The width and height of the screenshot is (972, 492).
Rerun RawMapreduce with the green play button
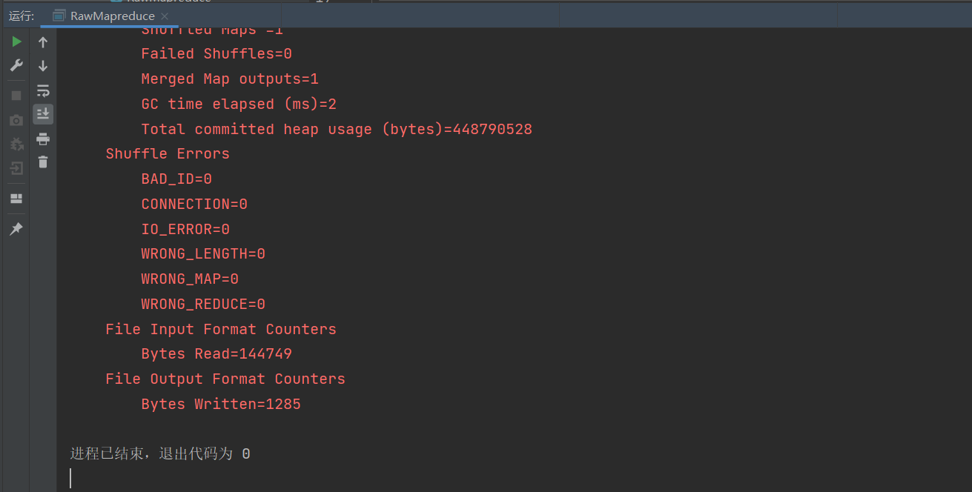(16, 42)
